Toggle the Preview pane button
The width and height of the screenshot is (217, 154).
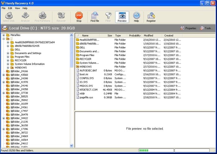pos(122,17)
